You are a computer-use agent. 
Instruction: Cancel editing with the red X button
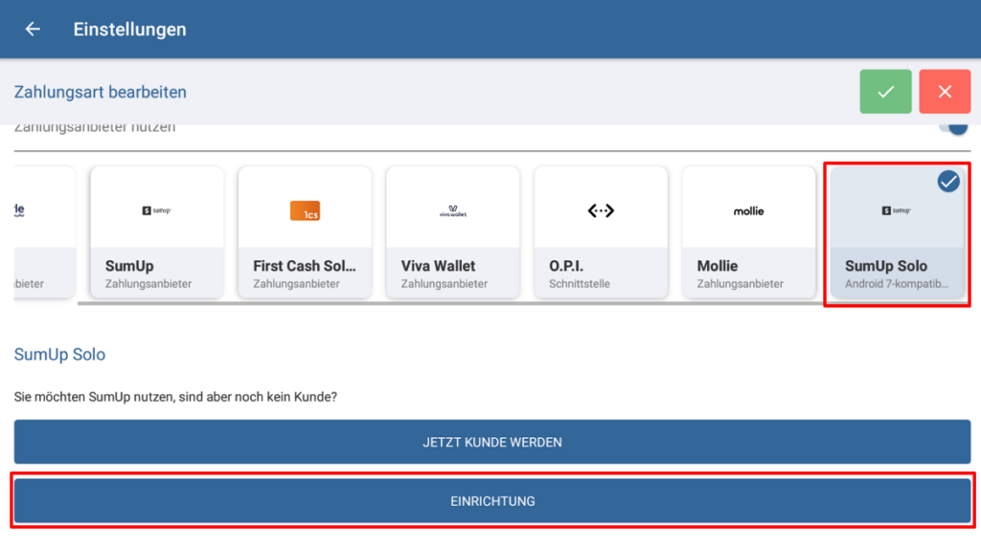pyautogui.click(x=945, y=92)
